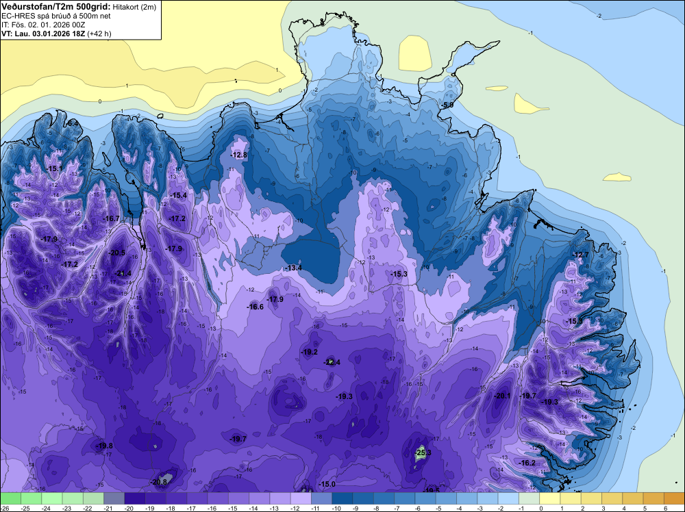Click the 0 label on the legend bar
Viewport: 685px width, 512px height.
click(x=541, y=508)
